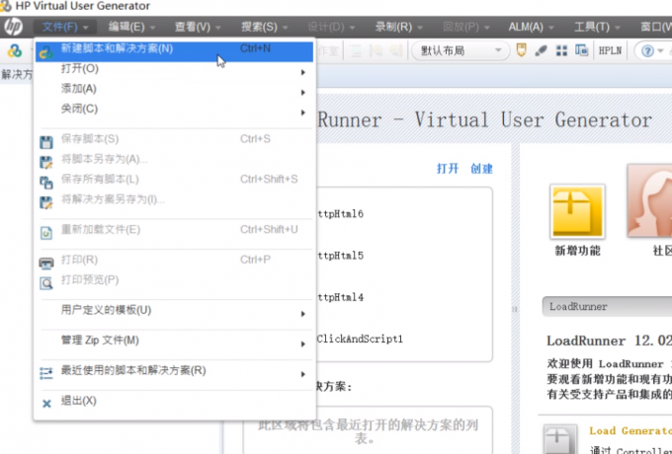Open recent script ending in ttpHtml5

341,256
